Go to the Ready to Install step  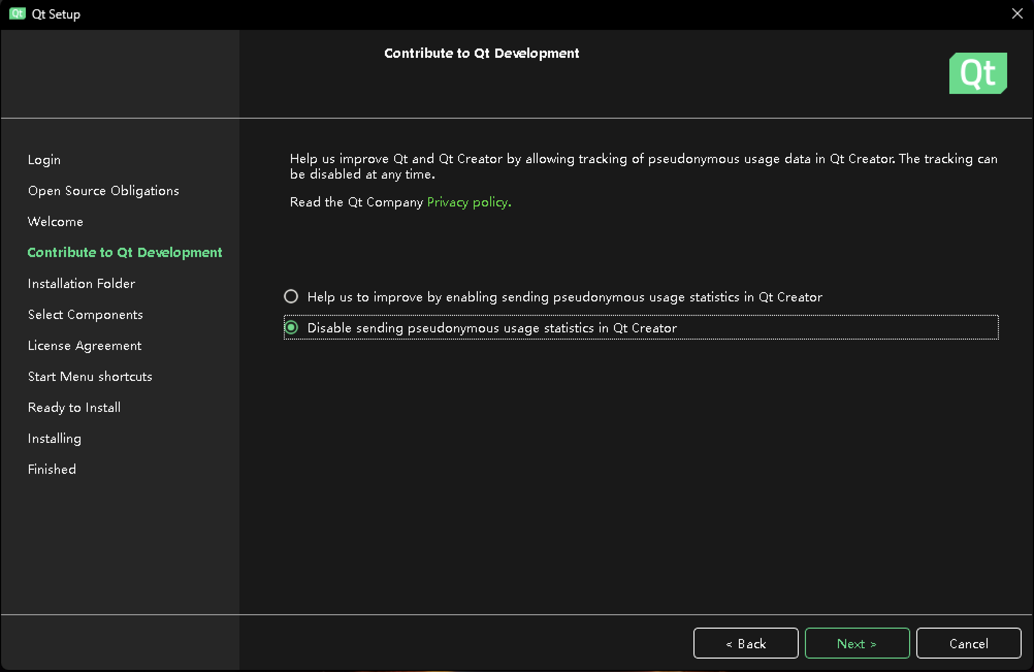coord(74,407)
